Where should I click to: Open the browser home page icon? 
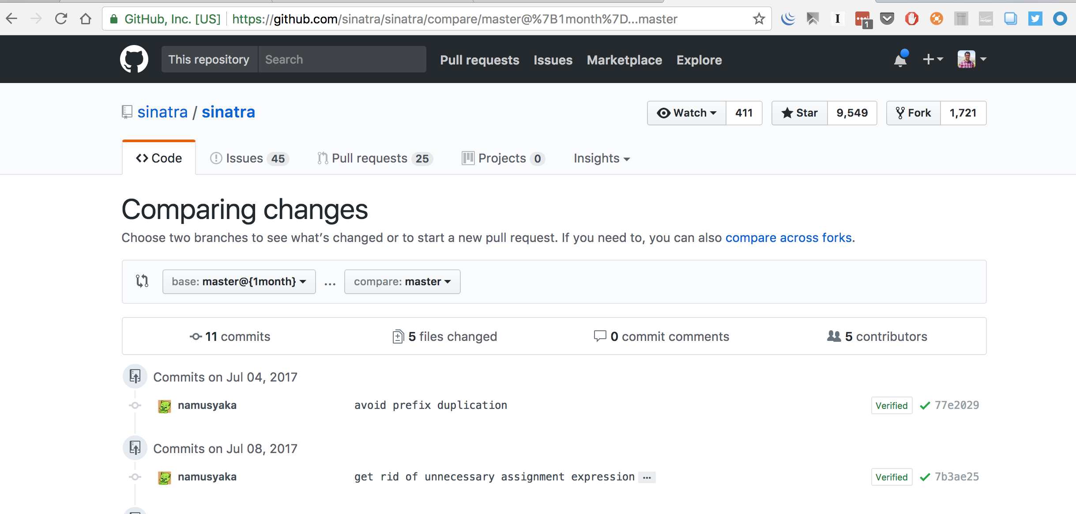pyautogui.click(x=86, y=19)
